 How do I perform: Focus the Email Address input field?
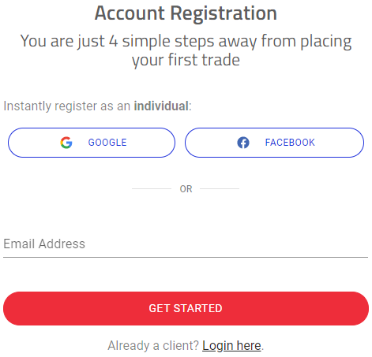coord(186,244)
